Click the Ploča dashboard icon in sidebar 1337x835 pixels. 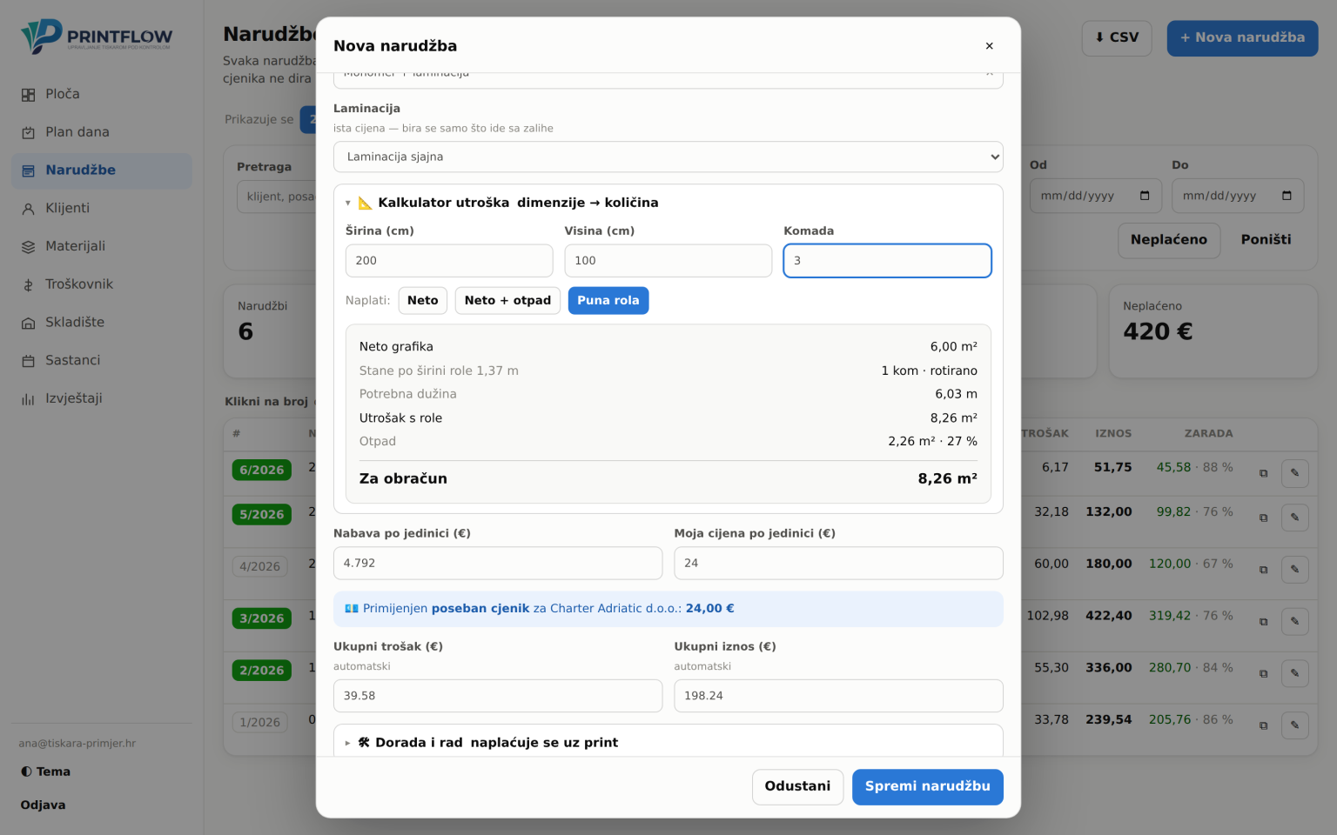(29, 95)
